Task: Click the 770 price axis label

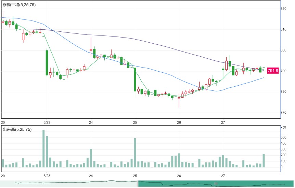Action: (284, 113)
